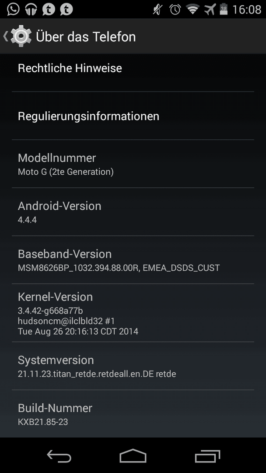Tap the Modellnummer Moto G entry

click(x=133, y=164)
